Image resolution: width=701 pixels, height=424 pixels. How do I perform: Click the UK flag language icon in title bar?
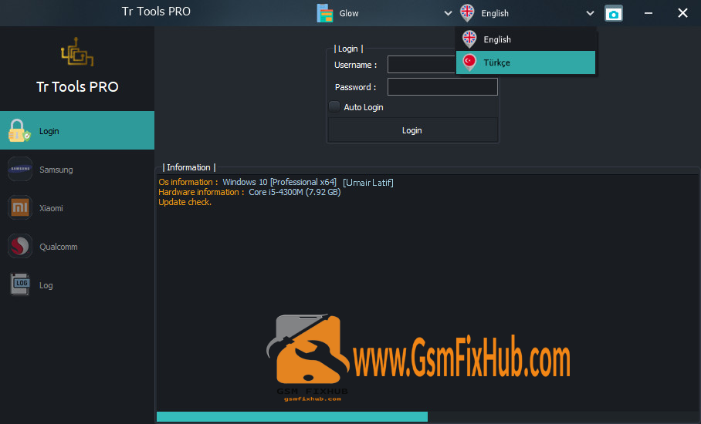467,13
